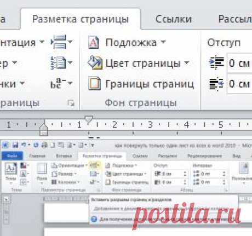
Task: Open the large cut-off Рассылки tab
Action: pos(235,19)
